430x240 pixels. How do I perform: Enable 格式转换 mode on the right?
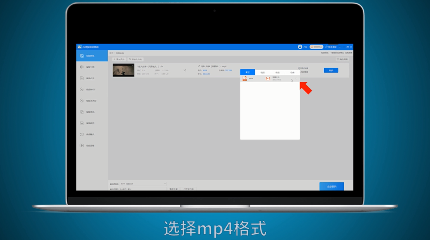point(302,68)
